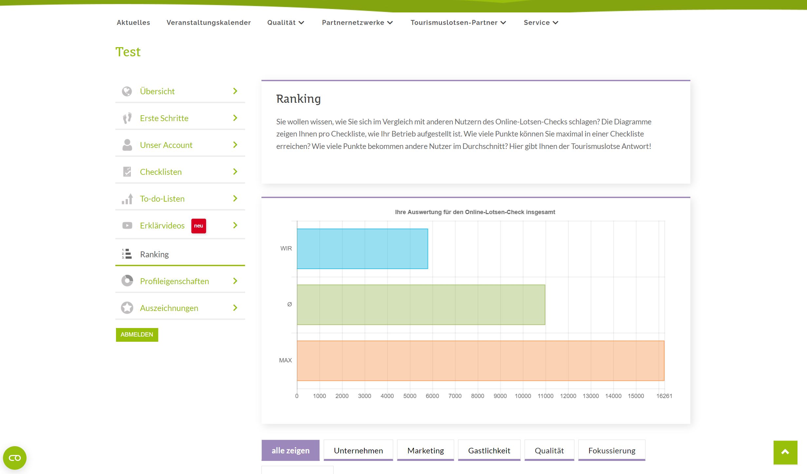The height and width of the screenshot is (474, 807).
Task: Click the footprints icon for Erste Schritte
Action: pos(127,118)
